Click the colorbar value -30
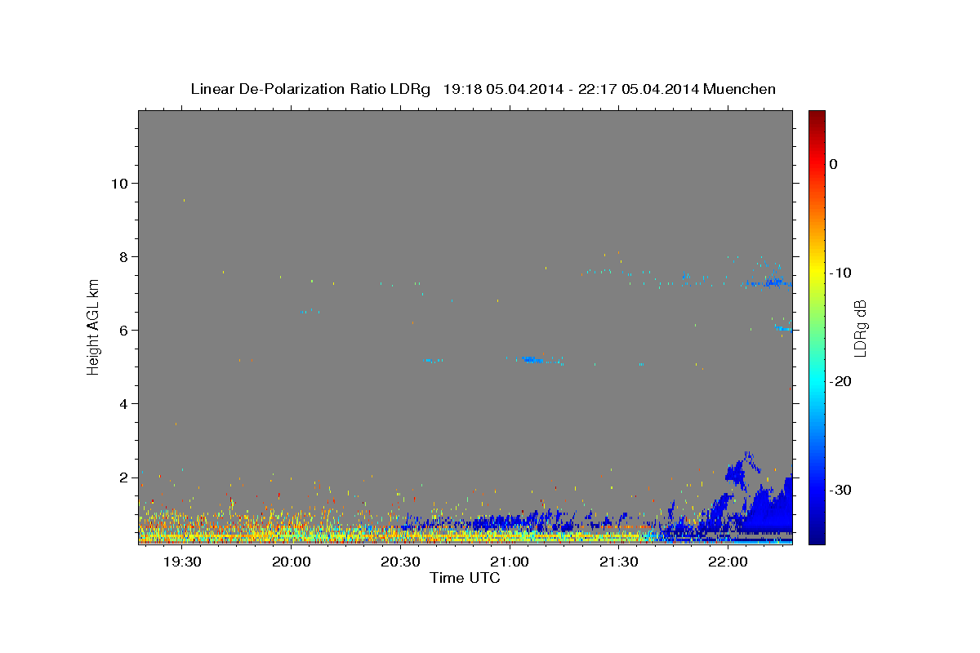980x653 pixels. point(841,490)
